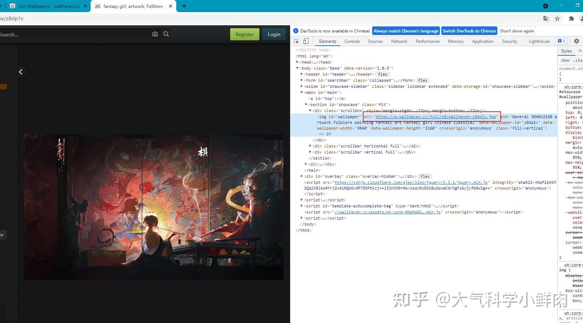Toggle the .cls class editor in Styles

tap(578, 60)
